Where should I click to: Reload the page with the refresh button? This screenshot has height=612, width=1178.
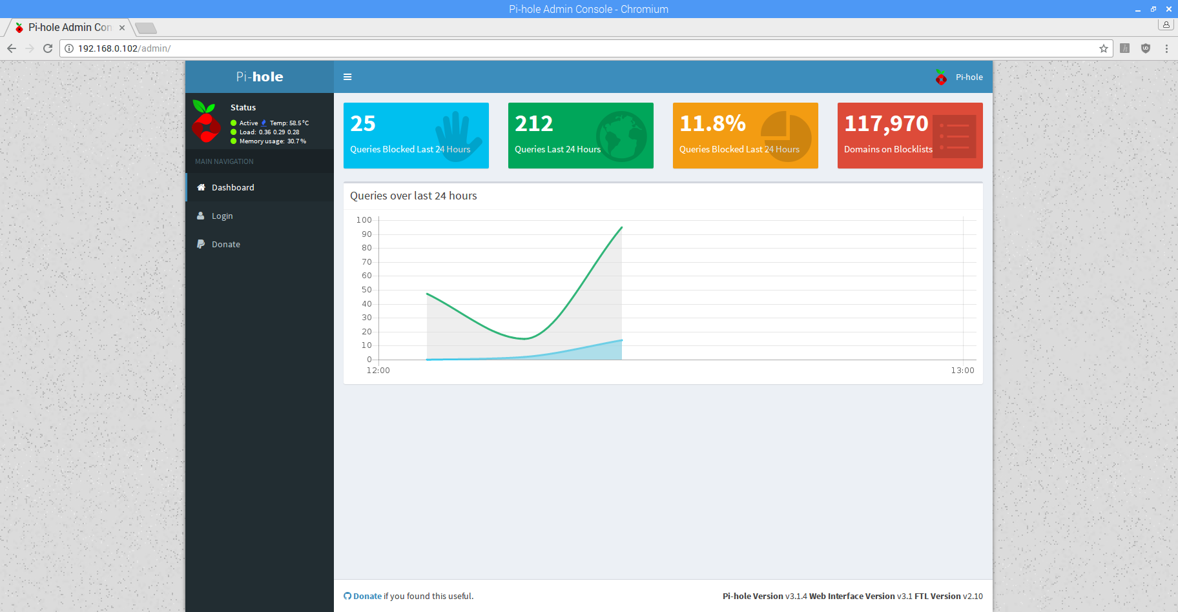(x=48, y=48)
